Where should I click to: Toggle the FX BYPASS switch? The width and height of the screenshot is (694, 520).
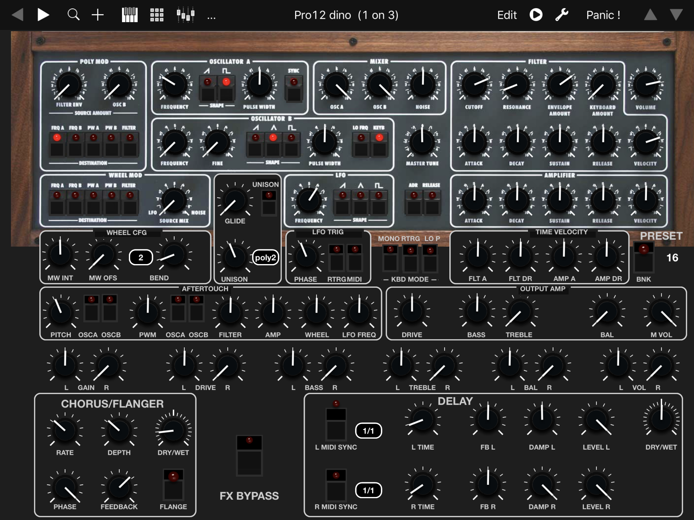tap(249, 455)
